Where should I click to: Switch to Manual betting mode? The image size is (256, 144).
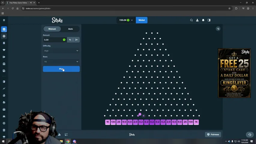pos(52,29)
